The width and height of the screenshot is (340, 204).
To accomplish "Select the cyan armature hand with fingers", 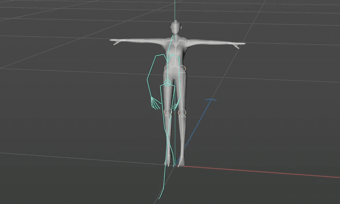I will tap(155, 103).
